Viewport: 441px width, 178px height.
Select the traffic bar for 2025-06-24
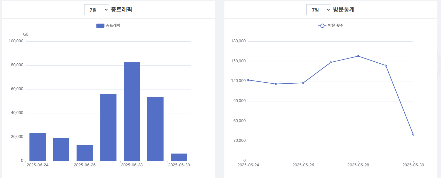[x=38, y=147]
